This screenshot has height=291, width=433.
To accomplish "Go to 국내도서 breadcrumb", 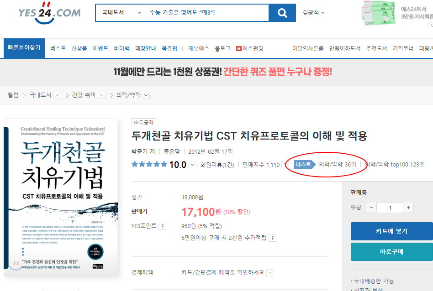I will [40, 95].
